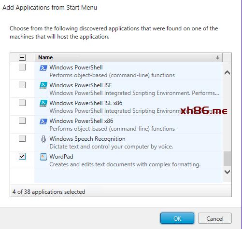Confirm selection with the OK button
The image size is (242, 229).
(x=177, y=218)
